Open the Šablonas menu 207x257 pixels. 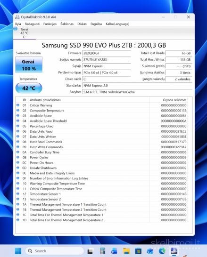pos(67,24)
